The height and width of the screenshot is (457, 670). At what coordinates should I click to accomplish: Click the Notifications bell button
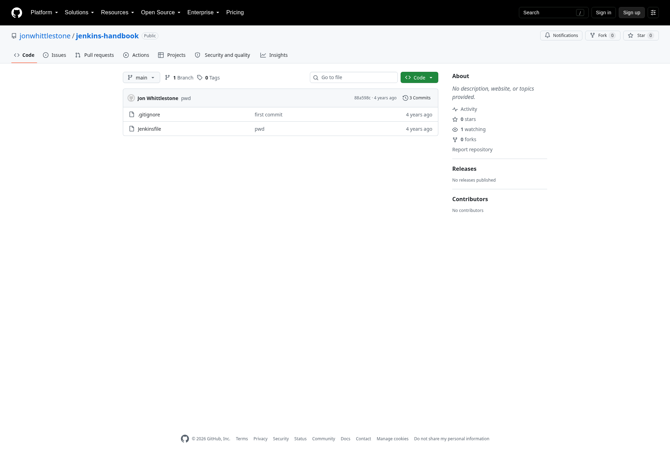coord(561,36)
